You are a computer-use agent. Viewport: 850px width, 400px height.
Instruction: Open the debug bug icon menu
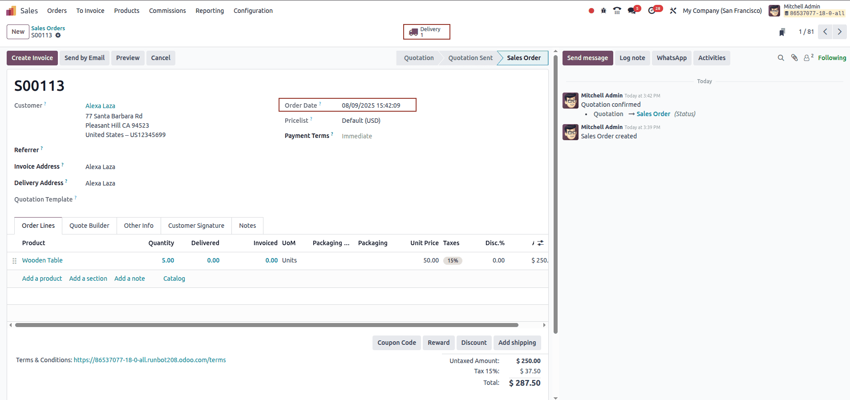[603, 11]
